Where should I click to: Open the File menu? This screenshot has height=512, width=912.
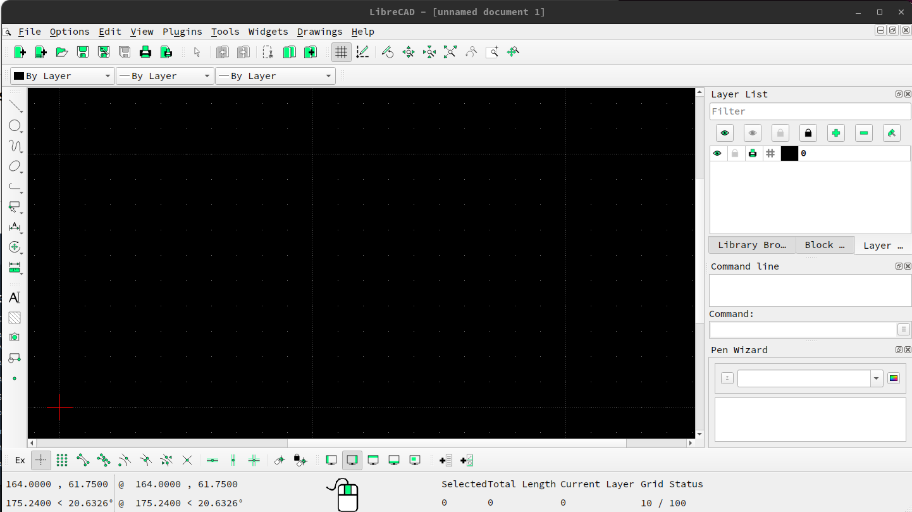pyautogui.click(x=30, y=32)
